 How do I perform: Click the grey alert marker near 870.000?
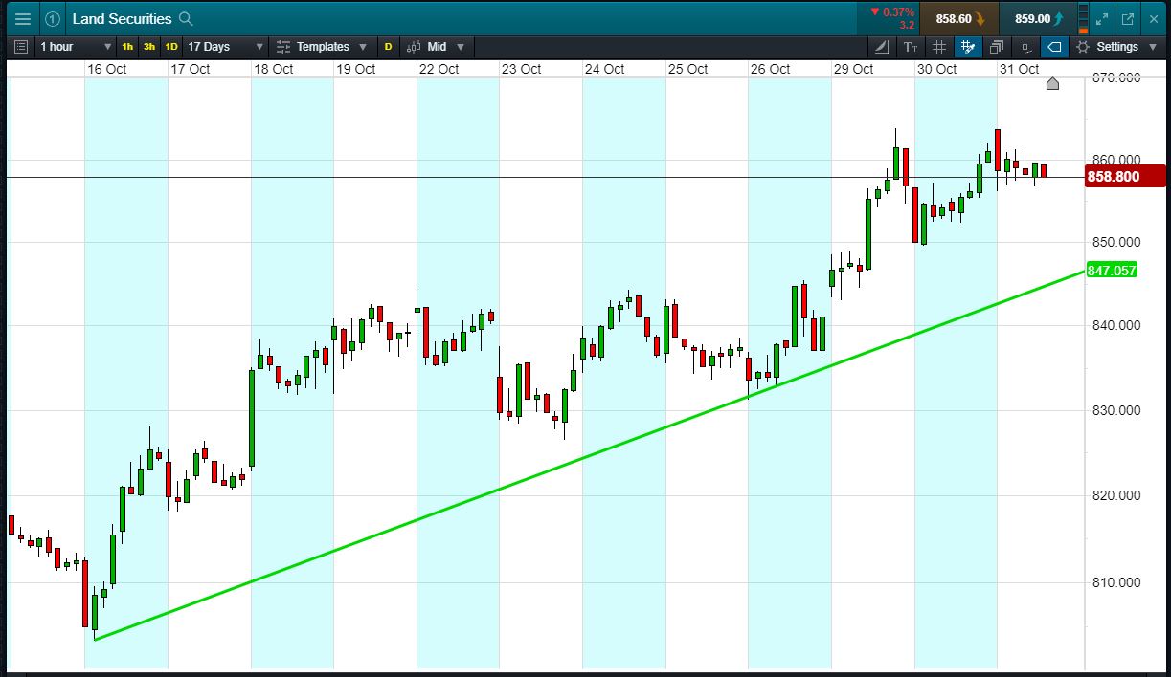click(x=1052, y=84)
